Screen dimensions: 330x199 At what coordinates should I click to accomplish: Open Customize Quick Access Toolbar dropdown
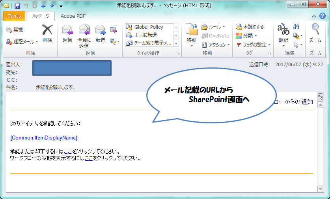61,6
